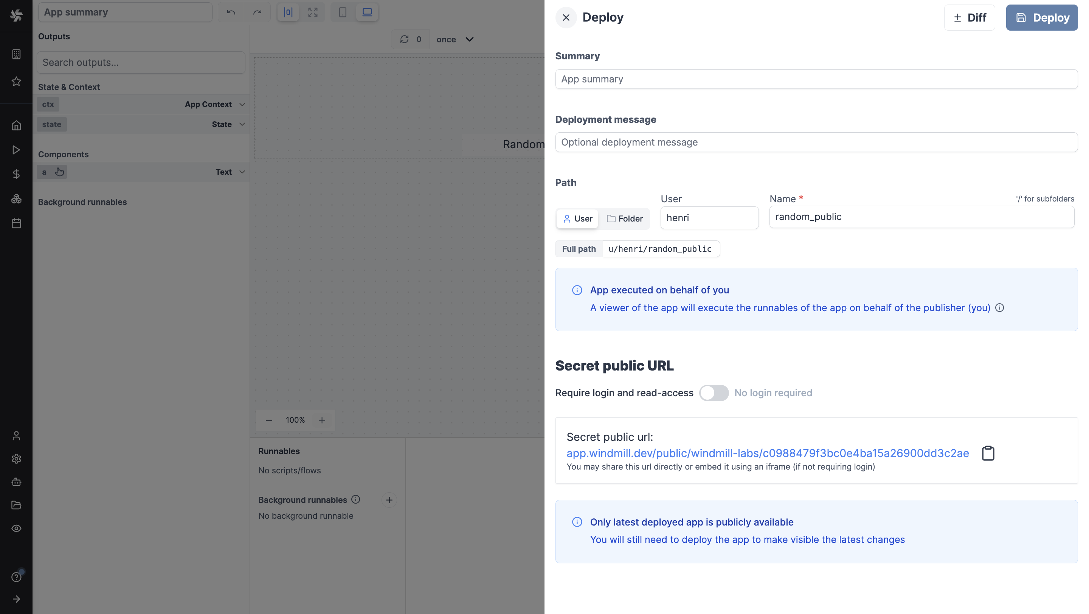Keep User selected as path owner
The width and height of the screenshot is (1089, 614).
577,219
